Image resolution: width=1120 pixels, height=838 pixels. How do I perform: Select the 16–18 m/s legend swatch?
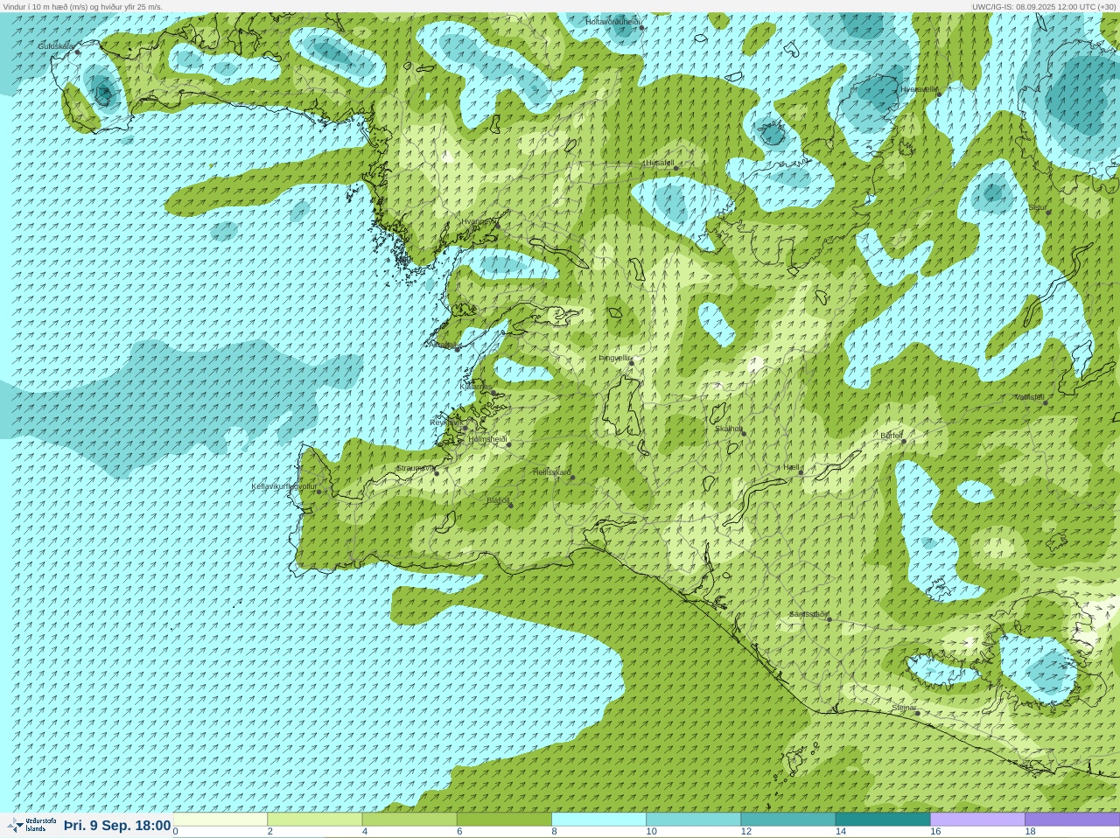coord(977,820)
